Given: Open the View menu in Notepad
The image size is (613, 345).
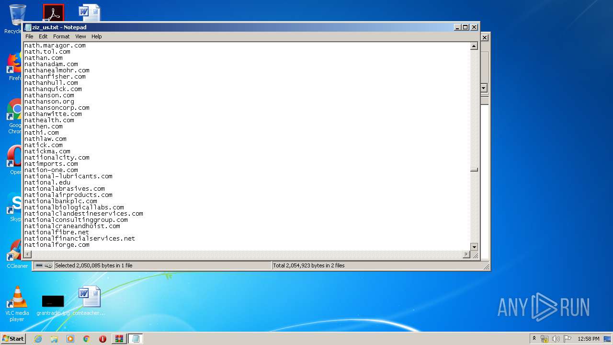Looking at the screenshot, I should coord(80,36).
